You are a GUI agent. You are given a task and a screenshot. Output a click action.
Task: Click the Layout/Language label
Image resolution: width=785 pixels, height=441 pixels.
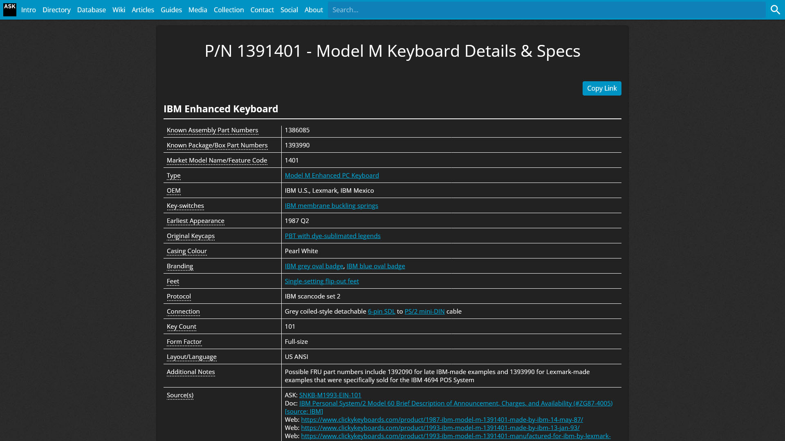(192, 356)
